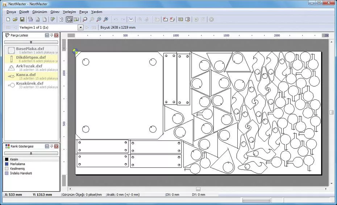
Task: Click the last layout navigation arrow
Action: [x=94, y=27]
